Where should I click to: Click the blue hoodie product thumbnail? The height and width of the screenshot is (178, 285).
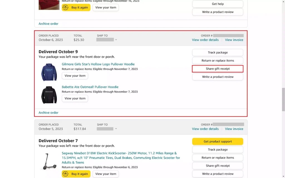pos(49,72)
